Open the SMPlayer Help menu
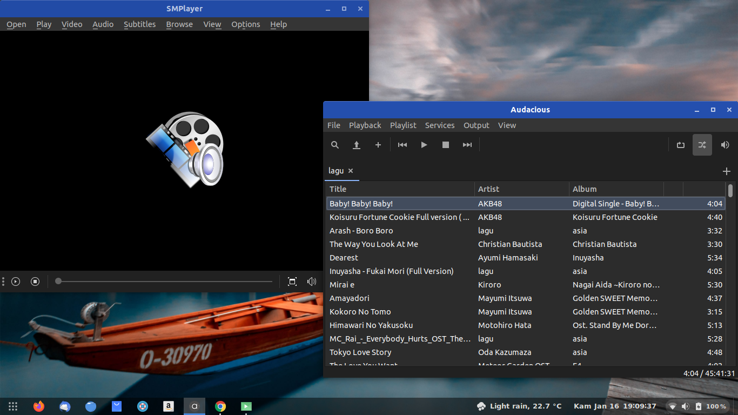 pos(278,24)
